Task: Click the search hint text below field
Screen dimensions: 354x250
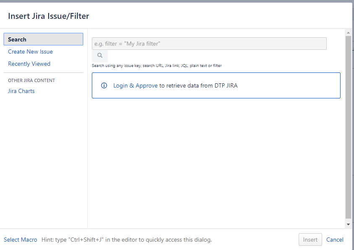Action: pyautogui.click(x=157, y=66)
